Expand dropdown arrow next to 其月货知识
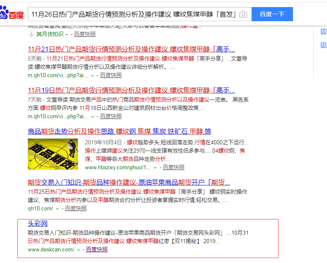 [67, 35]
